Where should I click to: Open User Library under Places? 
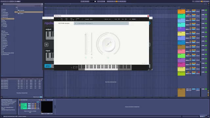click(x=5, y=33)
